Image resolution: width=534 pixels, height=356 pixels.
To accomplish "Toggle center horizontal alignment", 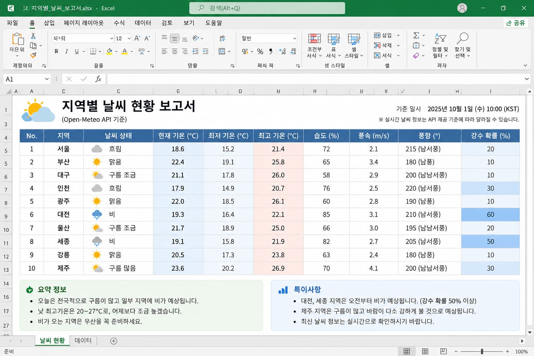I will point(175,51).
